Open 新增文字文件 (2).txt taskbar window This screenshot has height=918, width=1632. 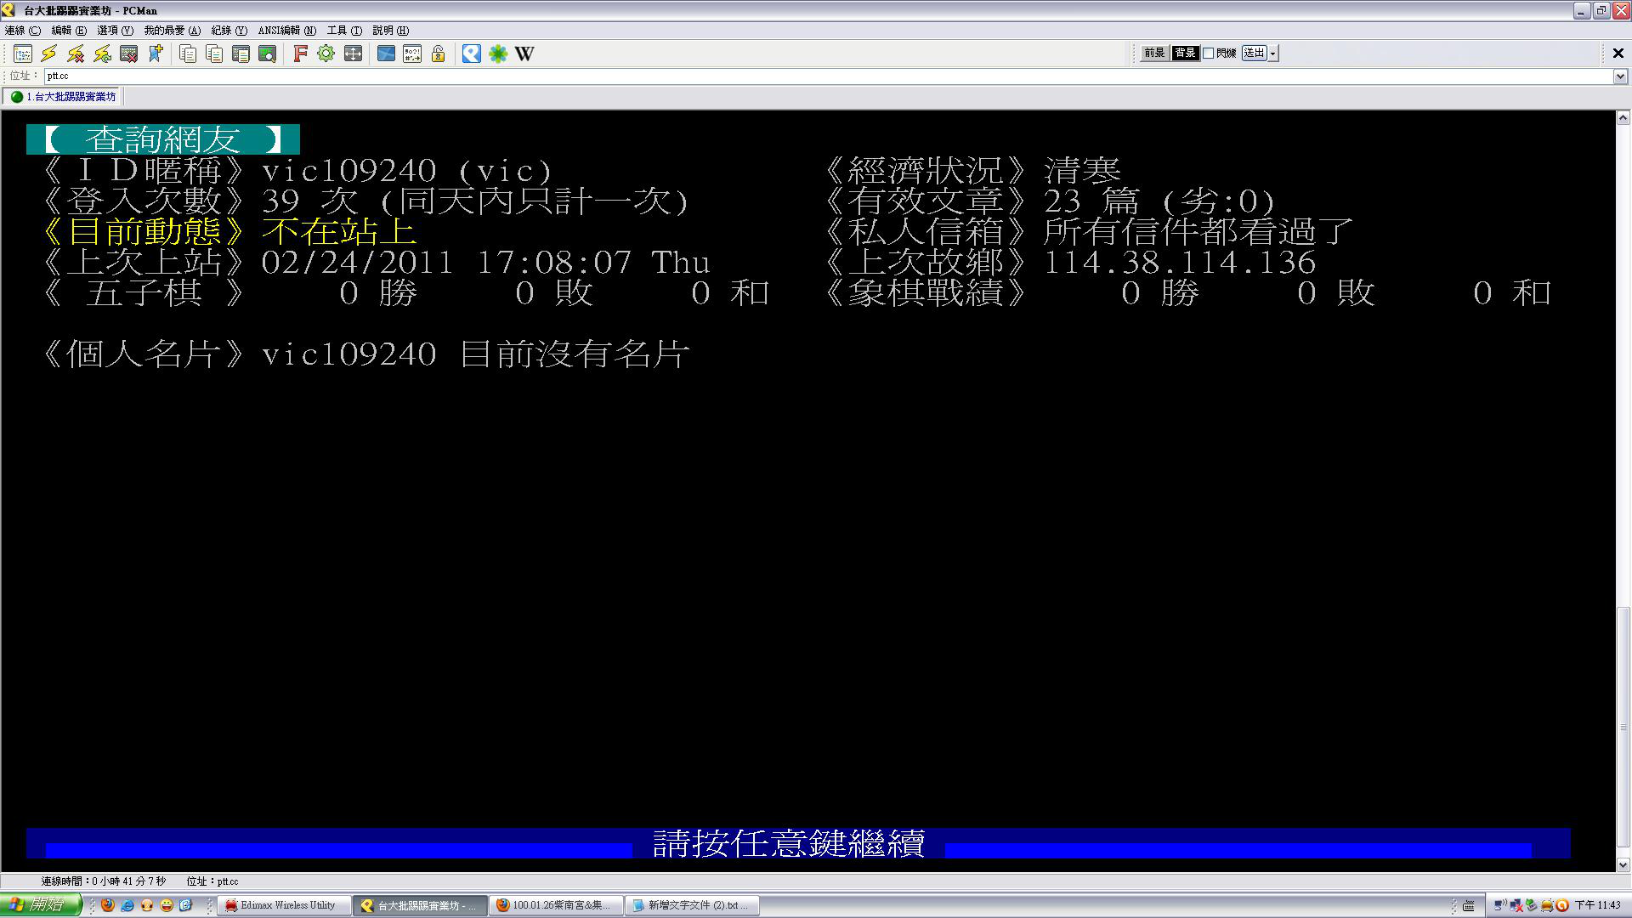(x=693, y=905)
